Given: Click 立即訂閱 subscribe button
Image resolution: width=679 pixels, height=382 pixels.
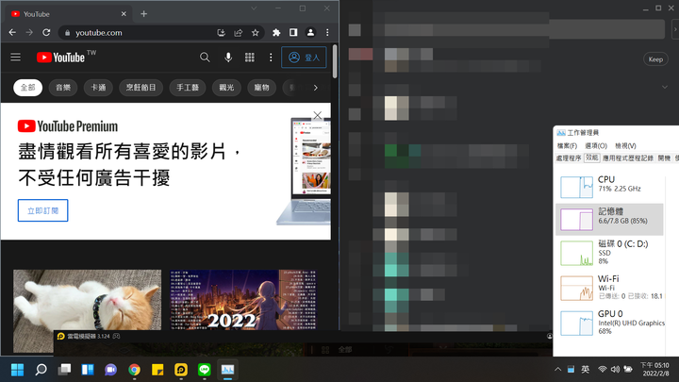Looking at the screenshot, I should 42,210.
